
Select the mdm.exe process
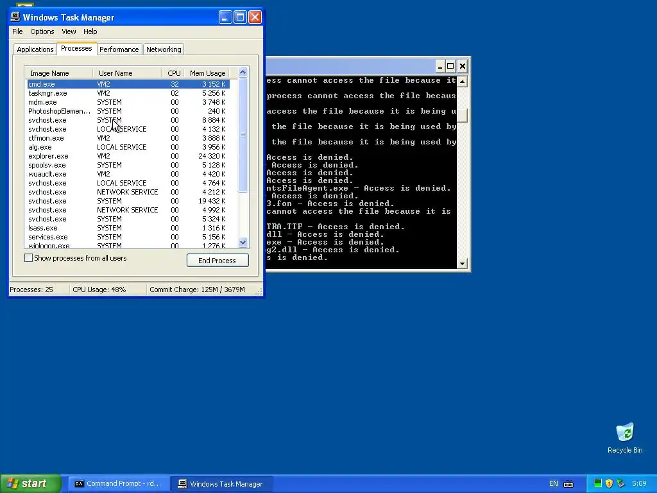point(128,102)
